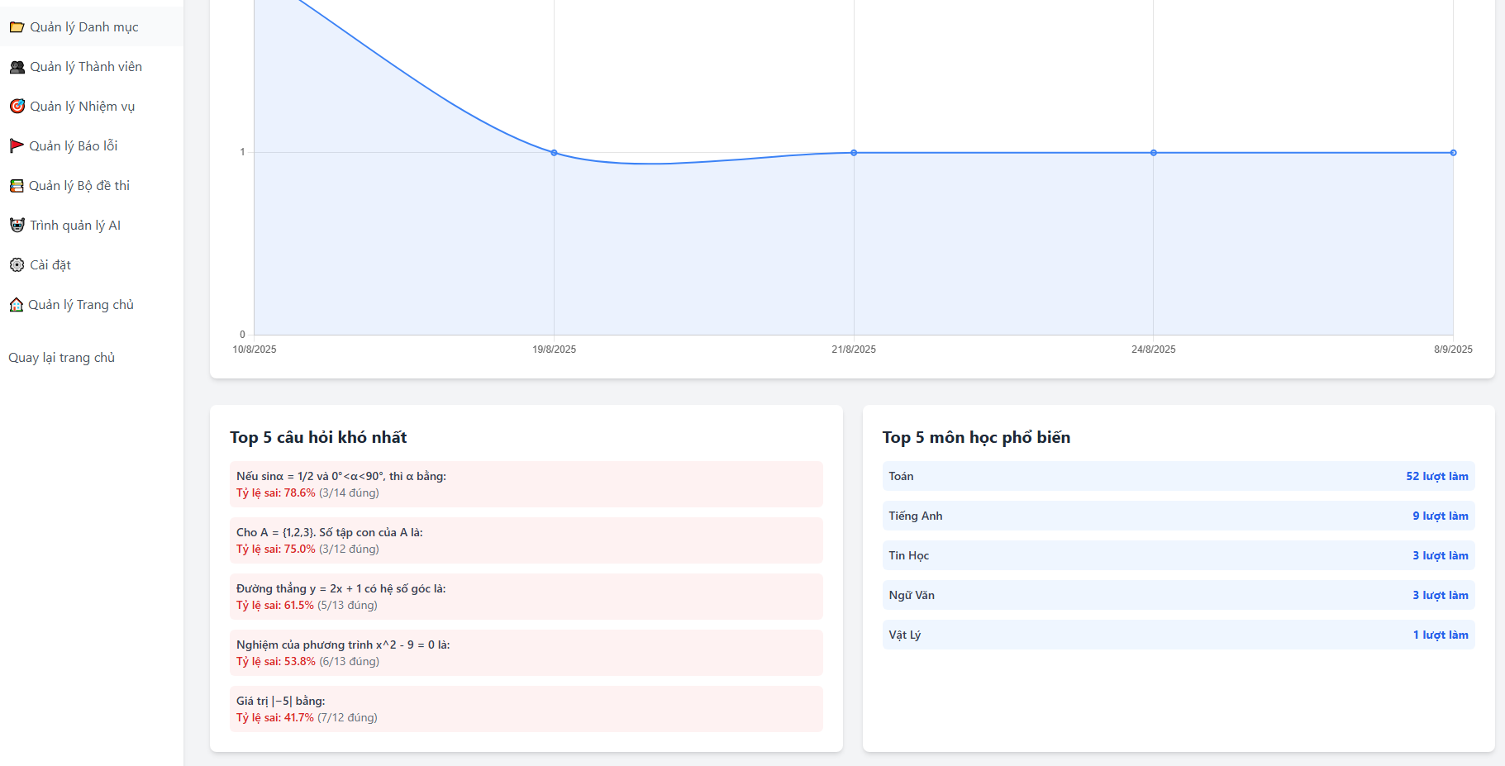The height and width of the screenshot is (766, 1505).
Task: Click the gear icon beside Cài đặt
Action: 17,265
